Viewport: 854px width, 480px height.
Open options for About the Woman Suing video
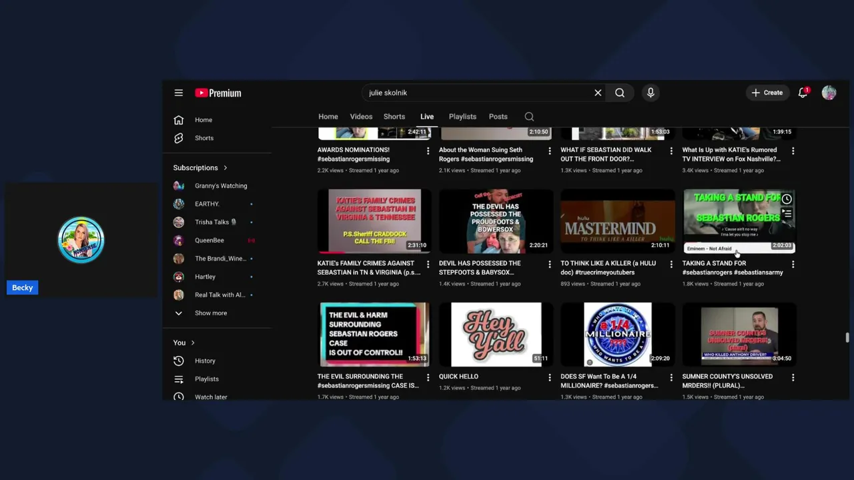click(x=550, y=151)
